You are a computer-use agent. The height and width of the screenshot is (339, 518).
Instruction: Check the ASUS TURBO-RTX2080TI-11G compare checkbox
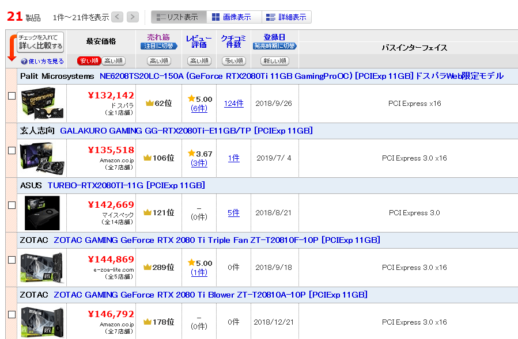12,205
